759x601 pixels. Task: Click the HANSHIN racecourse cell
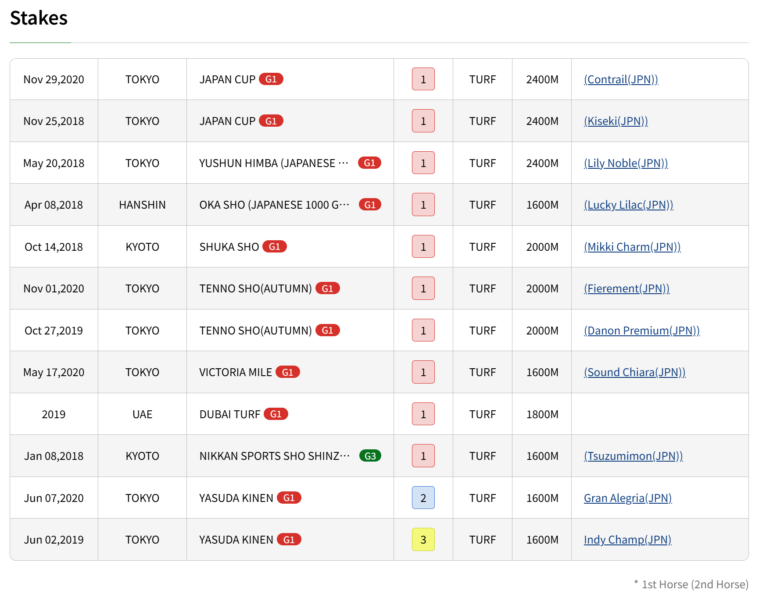pos(142,205)
